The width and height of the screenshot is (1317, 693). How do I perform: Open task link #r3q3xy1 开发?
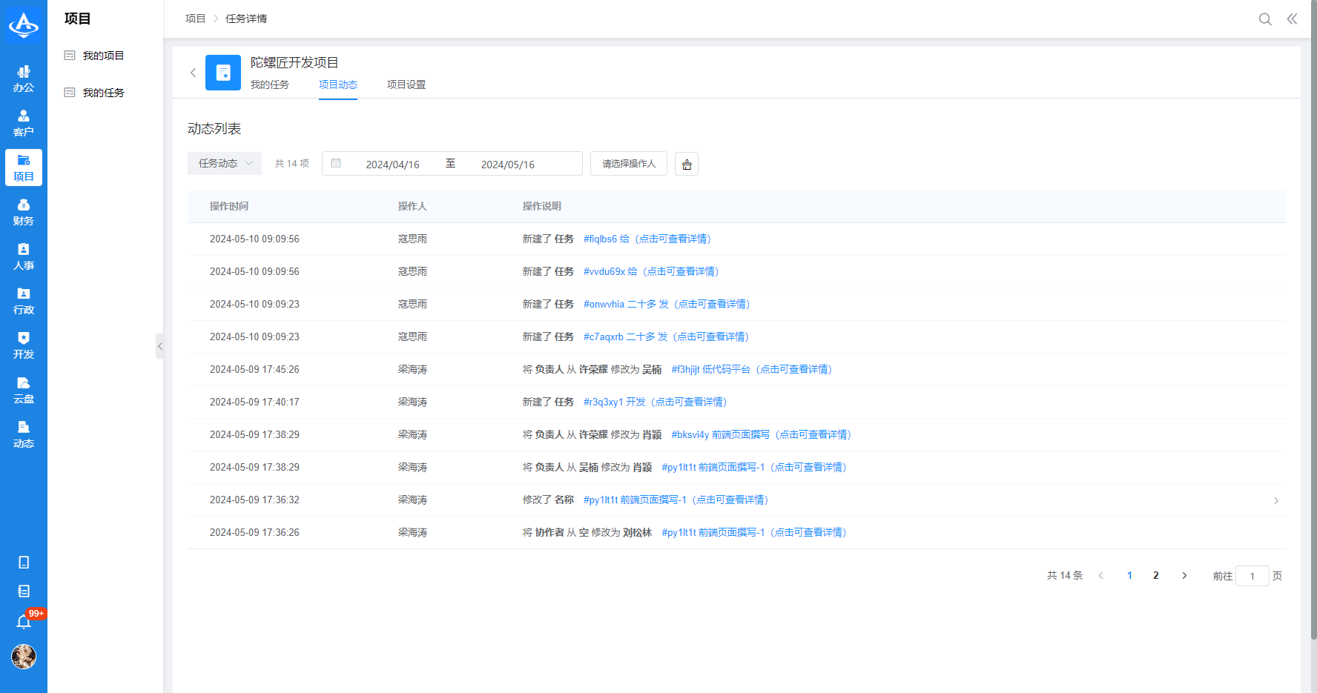pyautogui.click(x=655, y=402)
